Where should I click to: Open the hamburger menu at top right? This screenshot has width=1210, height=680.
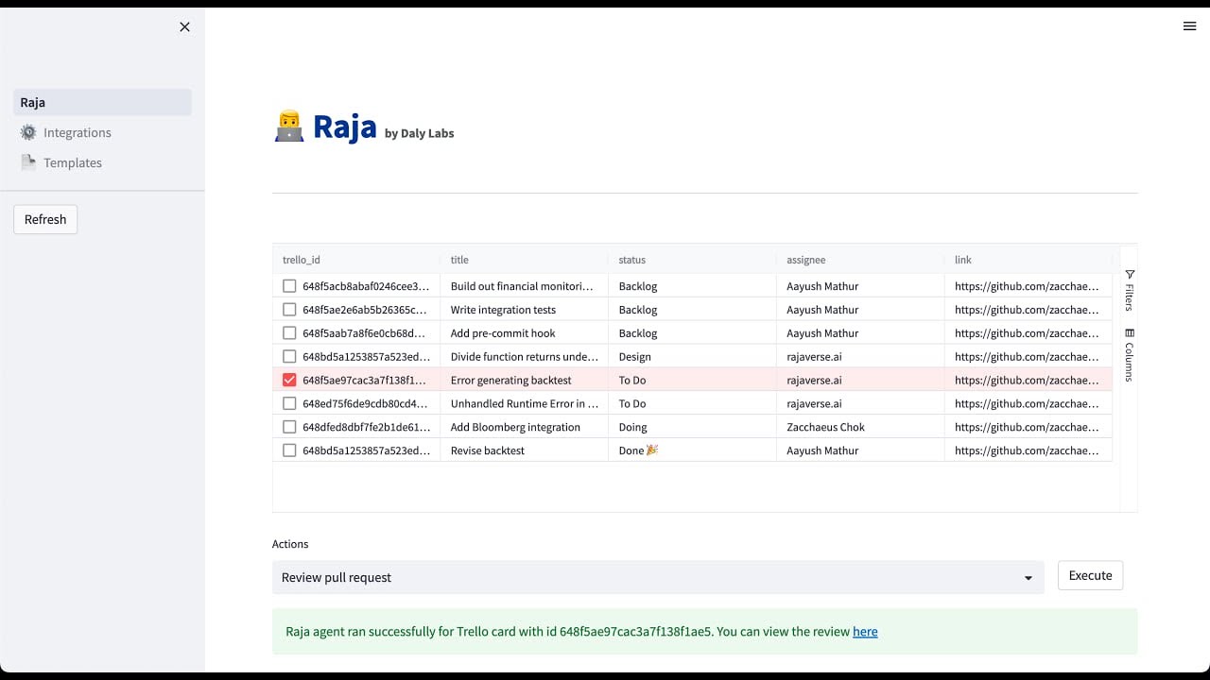(1189, 26)
